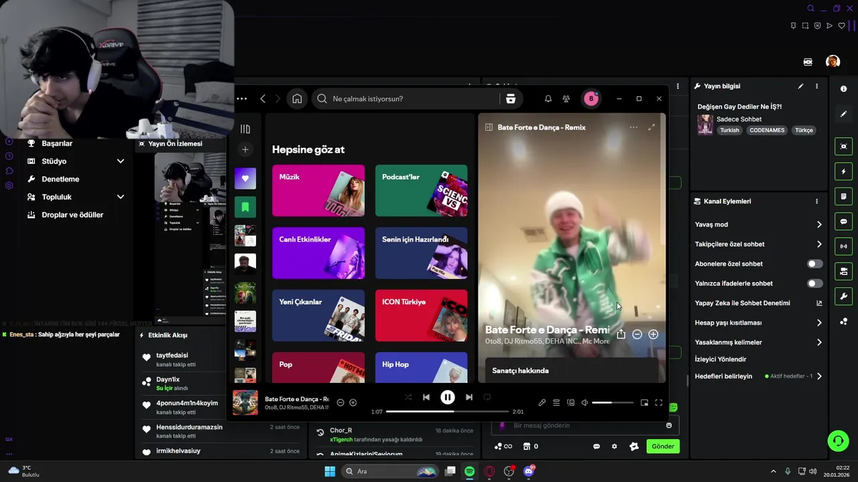Go to the previous Spotify track
858x482 pixels.
[426, 397]
